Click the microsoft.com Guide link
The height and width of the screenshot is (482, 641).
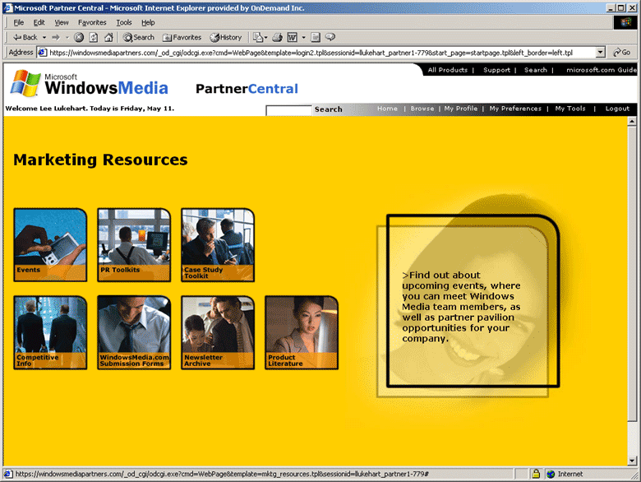[602, 70]
